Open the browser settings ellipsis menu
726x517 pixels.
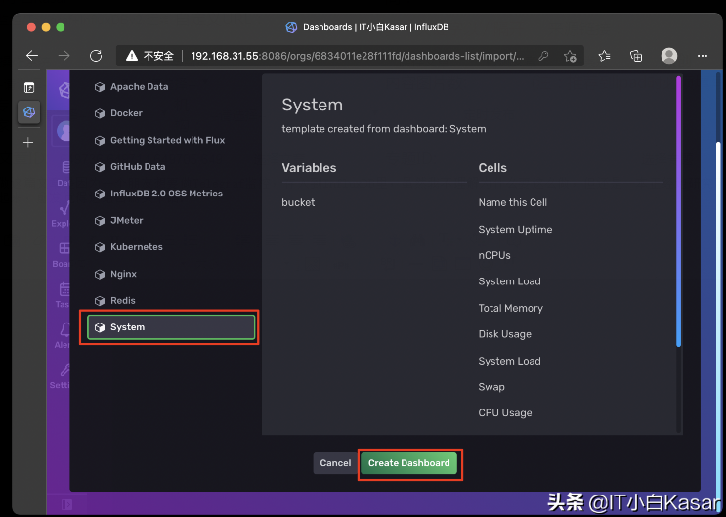click(703, 56)
